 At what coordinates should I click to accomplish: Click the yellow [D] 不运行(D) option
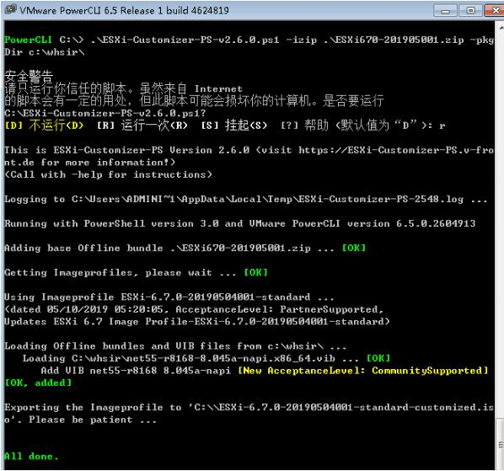[x=44, y=126]
